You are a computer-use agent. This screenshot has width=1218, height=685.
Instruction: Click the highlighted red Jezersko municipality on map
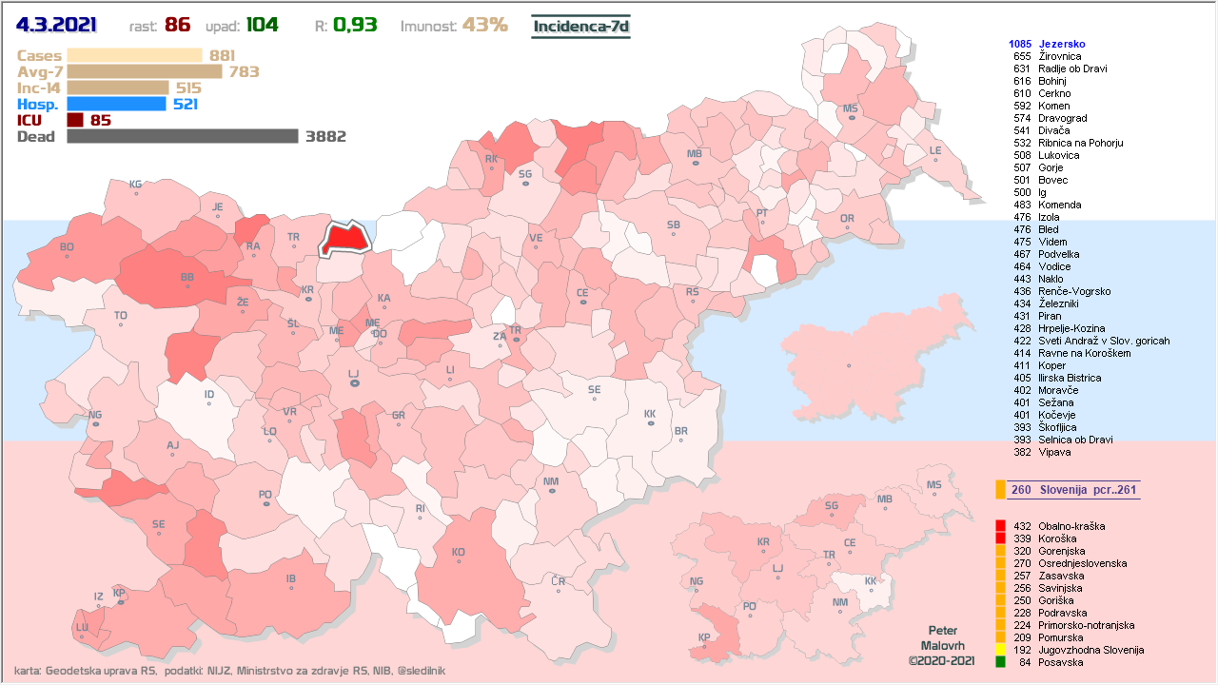[x=344, y=241]
